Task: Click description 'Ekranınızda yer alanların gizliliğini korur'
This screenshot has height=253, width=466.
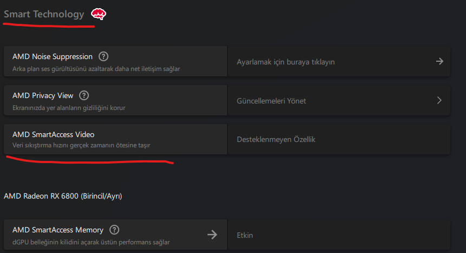Action: (x=69, y=108)
